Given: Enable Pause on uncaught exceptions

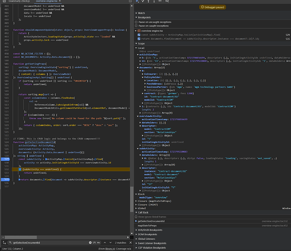Looking at the screenshot, I should [x=136, y=22].
